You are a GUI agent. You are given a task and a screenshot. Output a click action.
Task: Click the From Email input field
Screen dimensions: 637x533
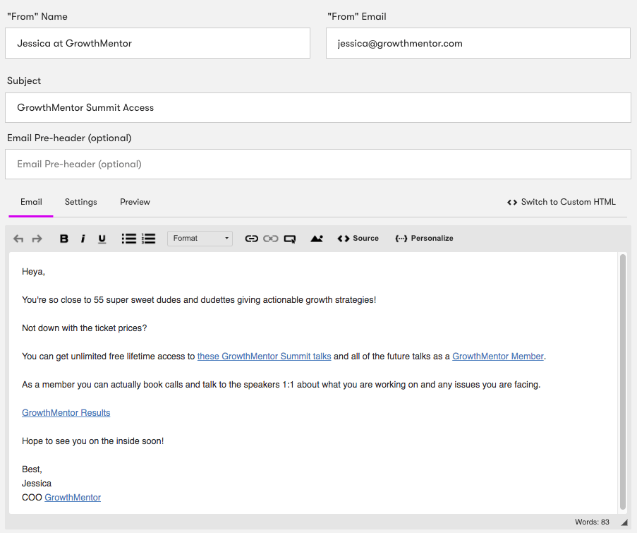pyautogui.click(x=478, y=43)
